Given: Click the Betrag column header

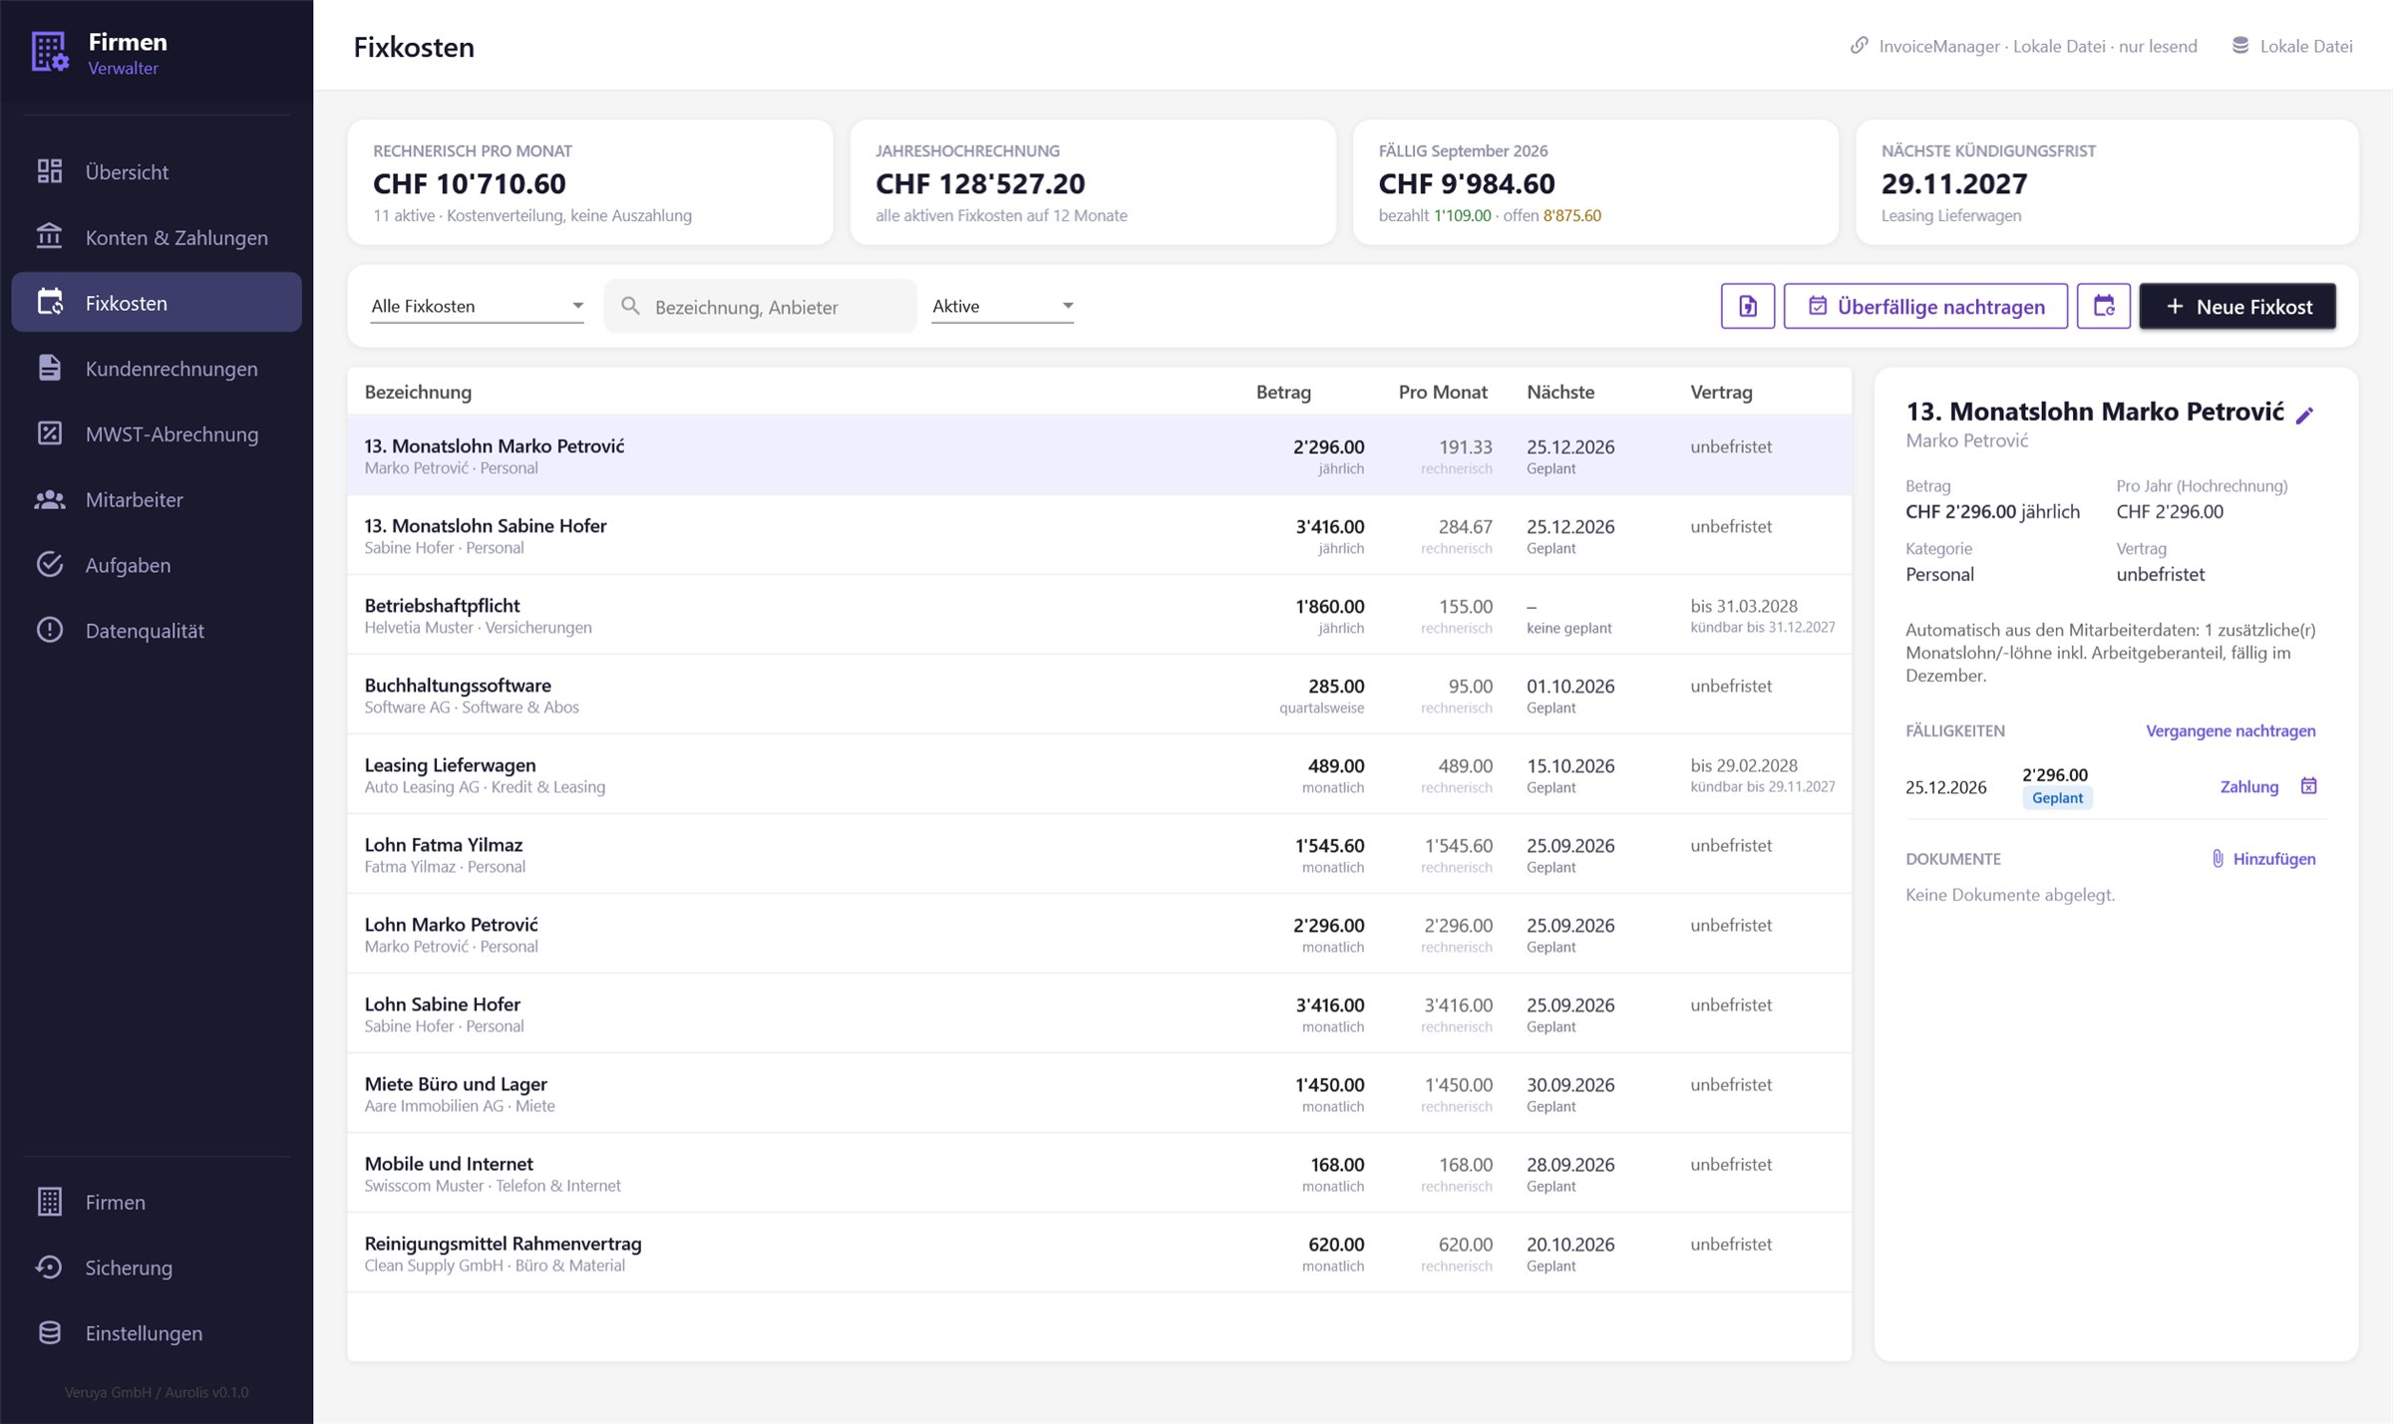Looking at the screenshot, I should click(x=1283, y=392).
